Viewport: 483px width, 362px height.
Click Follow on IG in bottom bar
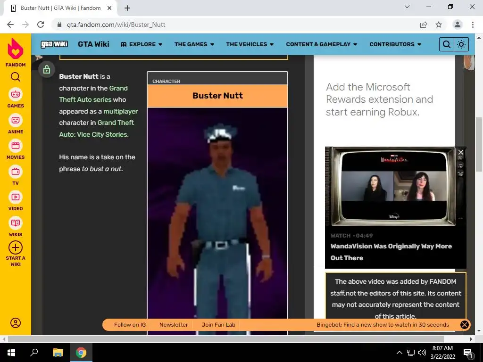tap(130, 325)
